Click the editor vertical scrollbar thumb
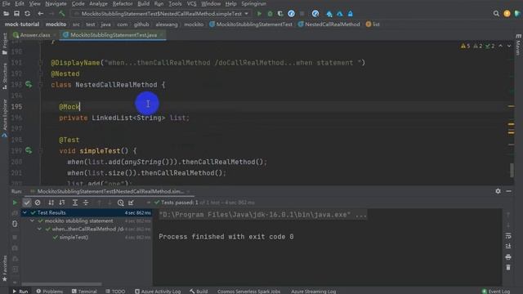The width and height of the screenshot is (523, 294). coord(512,170)
